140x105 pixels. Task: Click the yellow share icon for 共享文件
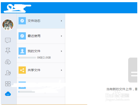[x=22, y=70]
